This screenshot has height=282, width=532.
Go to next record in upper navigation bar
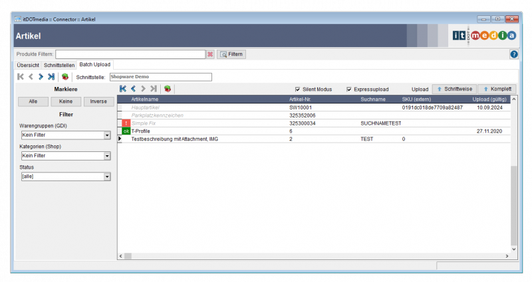[x=41, y=77]
